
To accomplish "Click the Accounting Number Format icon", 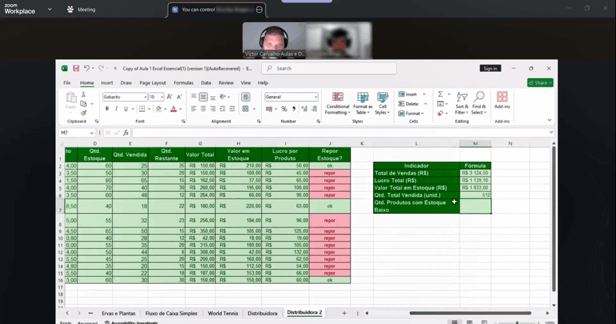I will tap(269, 109).
